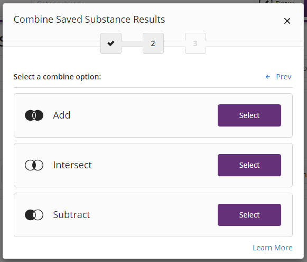Choose Select button for Intersect option
Screen dimensions: 307x262
[x=249, y=165]
